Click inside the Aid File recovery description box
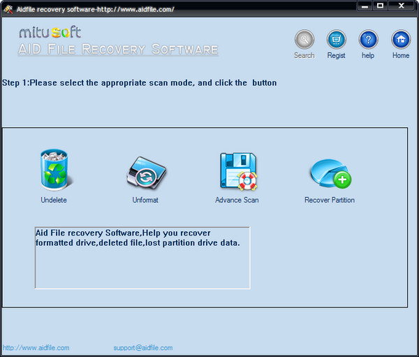This screenshot has height=357, width=419. (142, 258)
